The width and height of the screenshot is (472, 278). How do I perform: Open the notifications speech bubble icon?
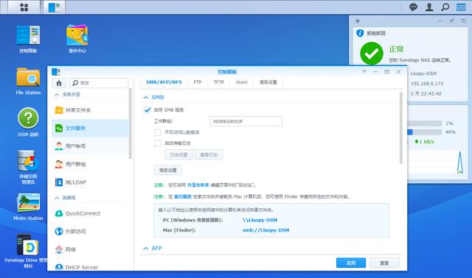(x=413, y=7)
